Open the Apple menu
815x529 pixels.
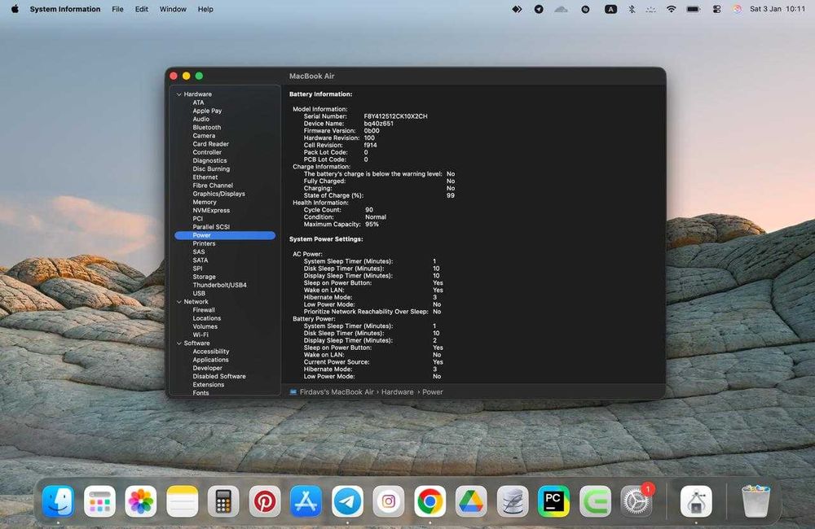[15, 9]
